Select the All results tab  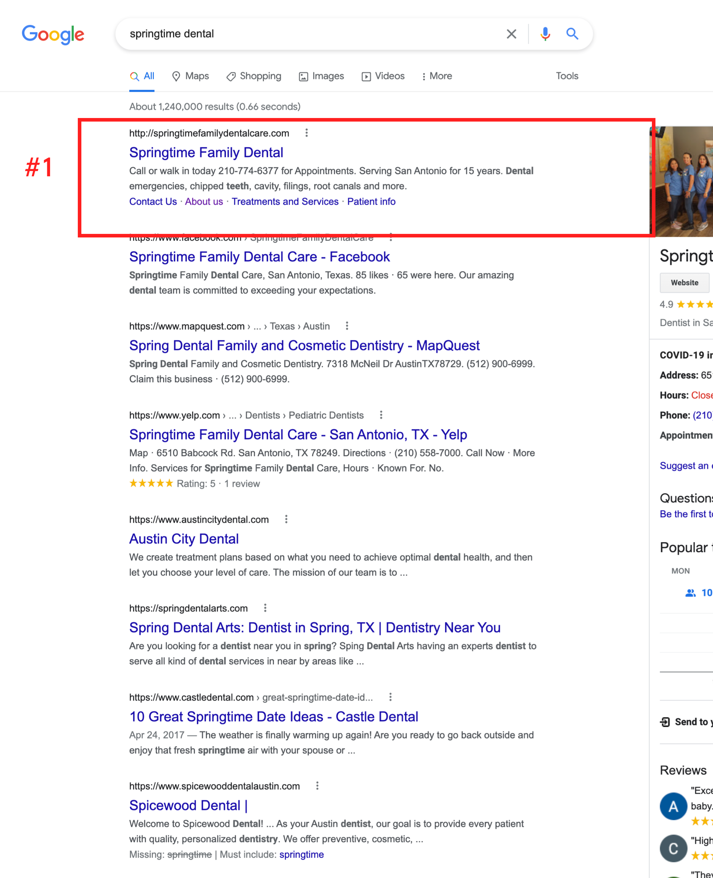(142, 76)
